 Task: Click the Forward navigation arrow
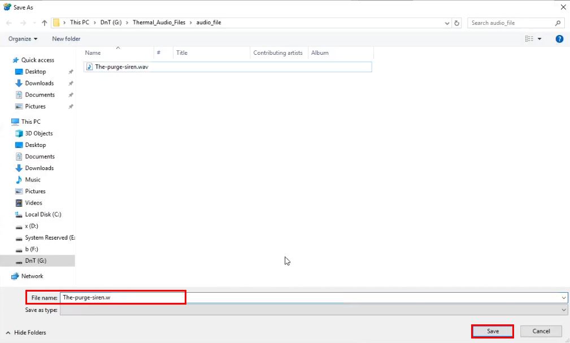click(23, 23)
